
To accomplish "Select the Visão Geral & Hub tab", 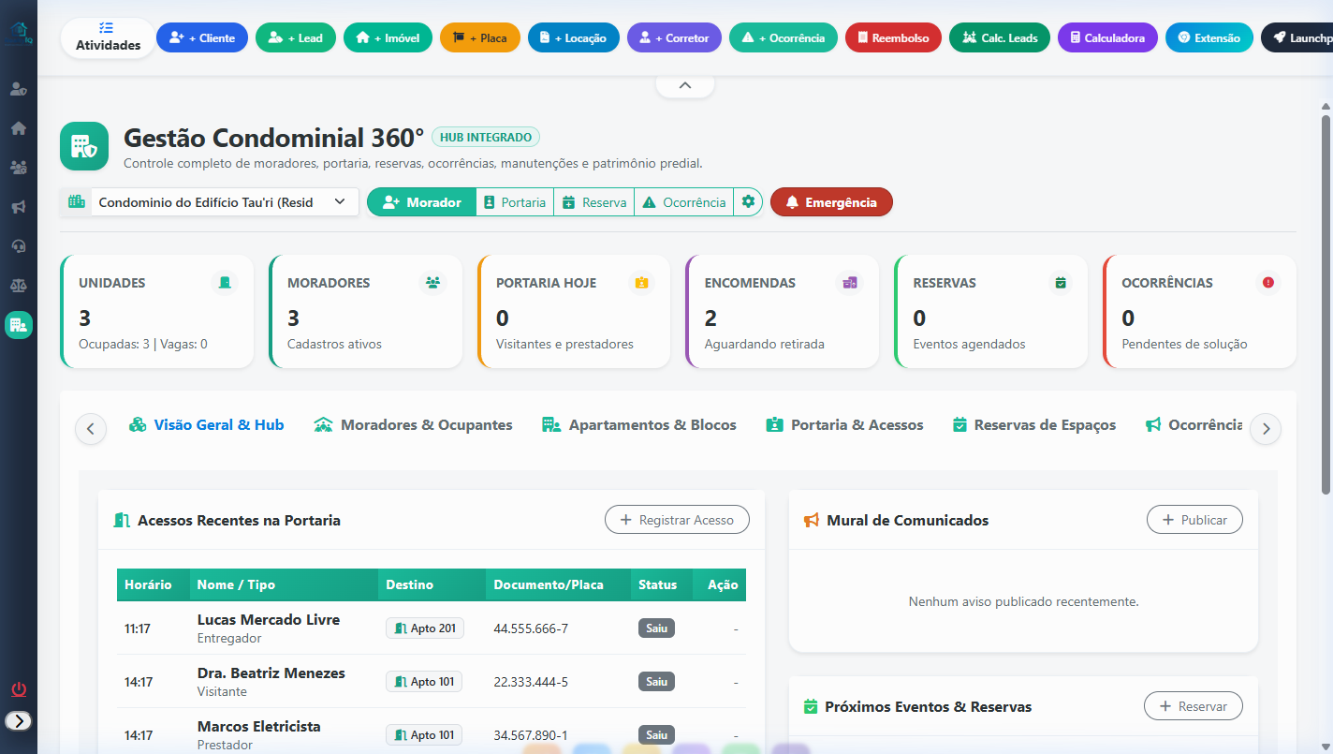I will point(206,425).
